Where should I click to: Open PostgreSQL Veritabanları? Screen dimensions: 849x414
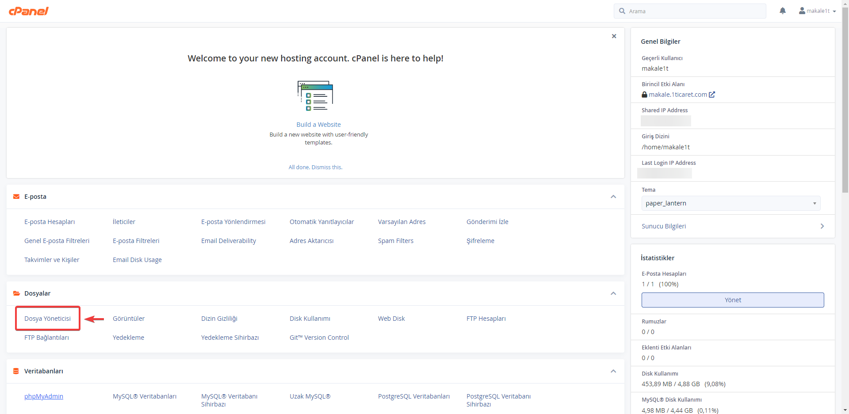[414, 396]
